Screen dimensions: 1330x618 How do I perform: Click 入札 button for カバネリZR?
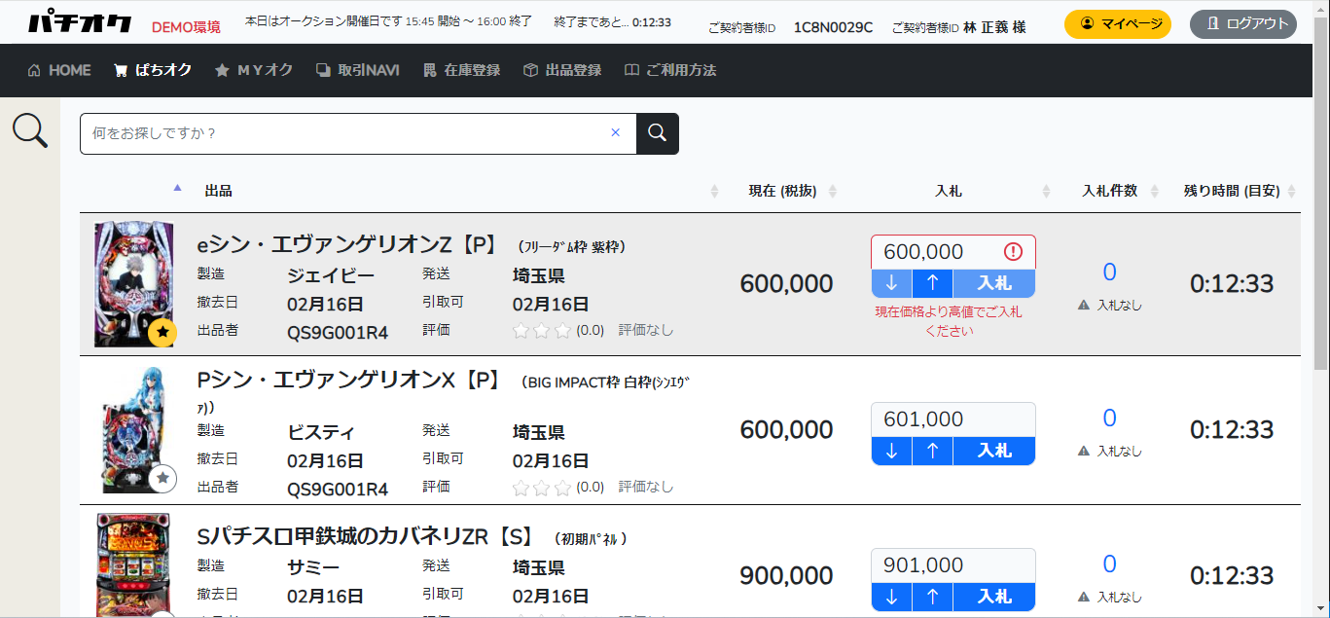[x=994, y=597]
